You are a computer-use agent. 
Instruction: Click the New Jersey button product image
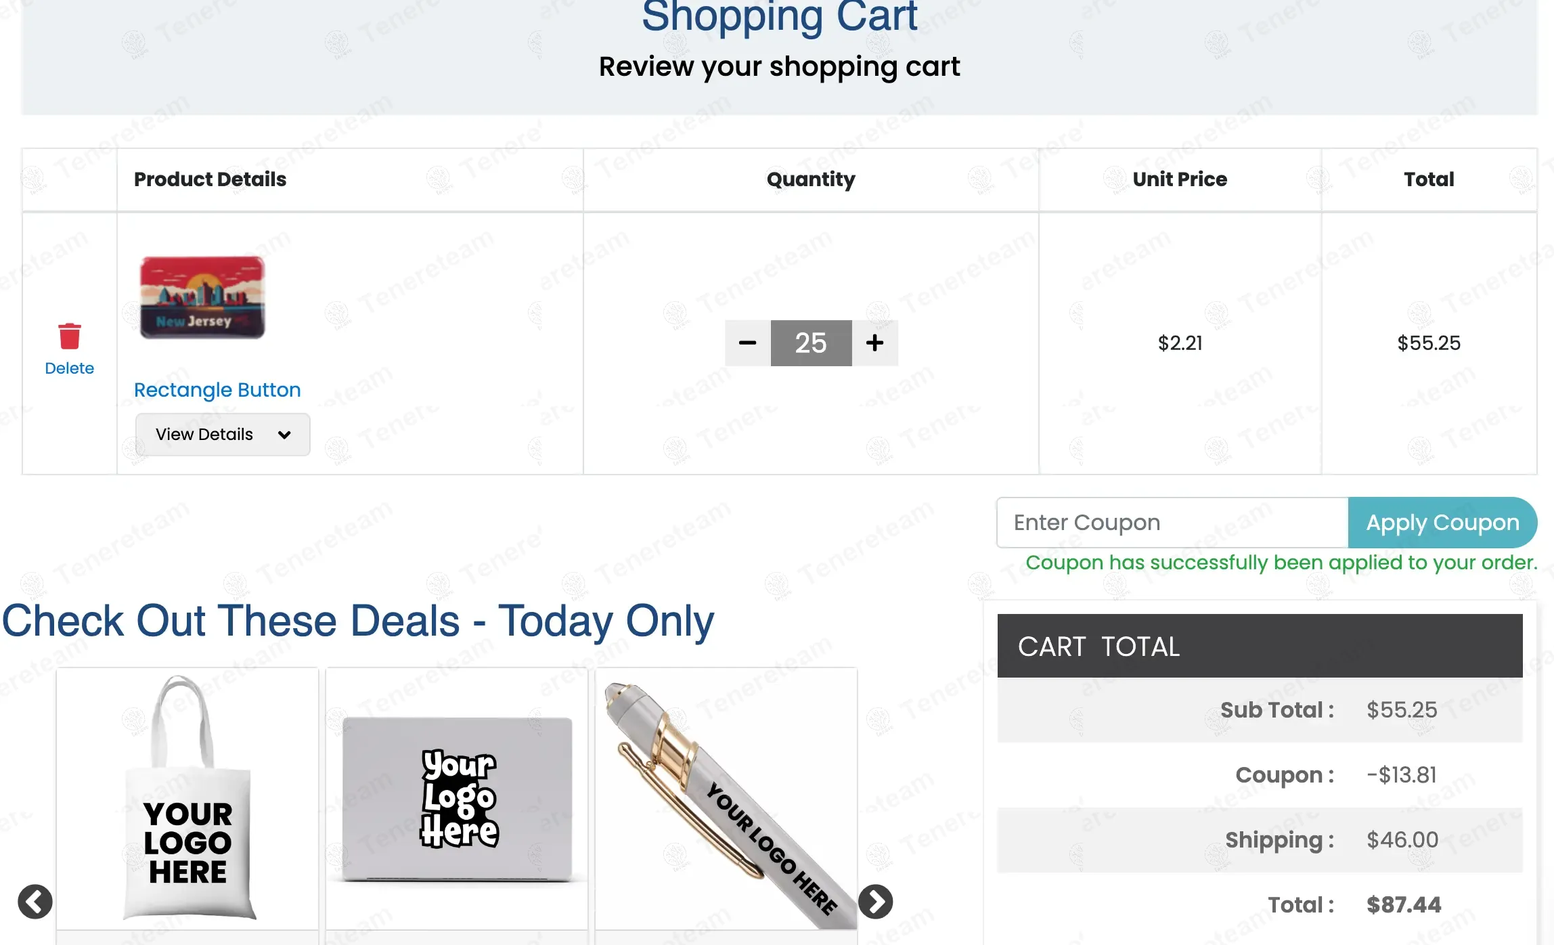[202, 297]
